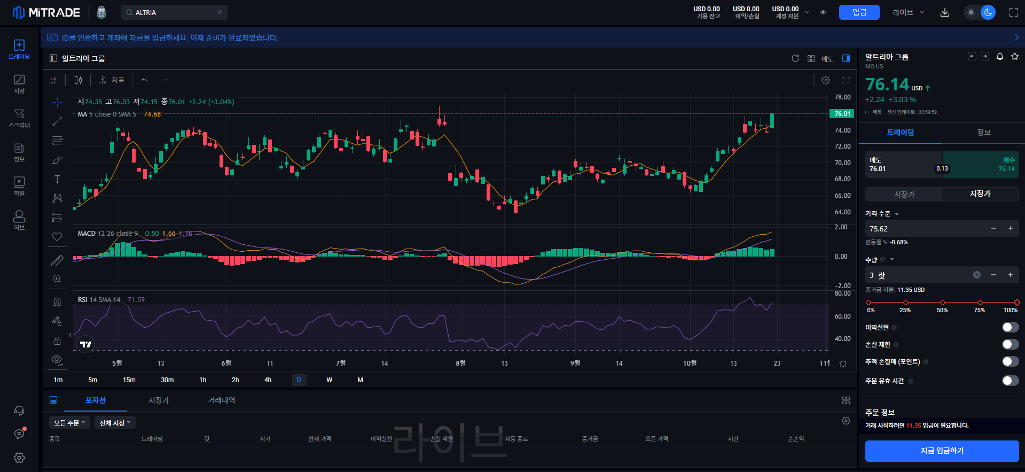Viewport: 1025px width, 472px height.
Task: Open chart settings gear icon
Action: coord(826,80)
